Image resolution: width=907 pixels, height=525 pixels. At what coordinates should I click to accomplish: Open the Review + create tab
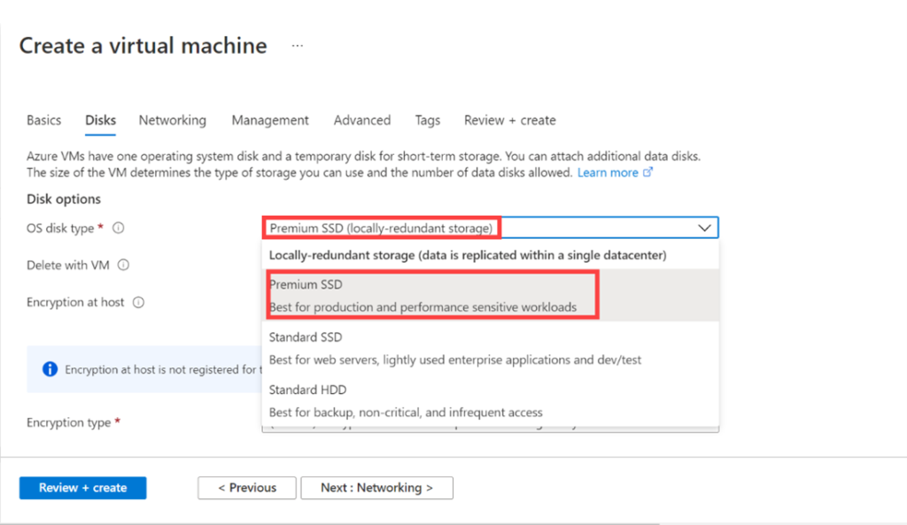pos(509,120)
